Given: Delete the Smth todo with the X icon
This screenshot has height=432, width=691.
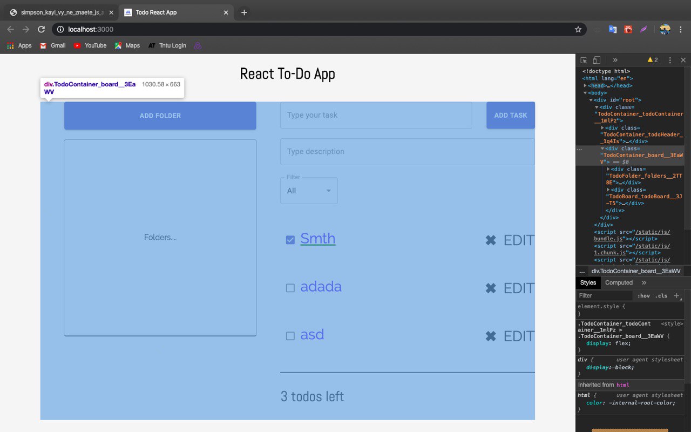Looking at the screenshot, I should point(491,240).
